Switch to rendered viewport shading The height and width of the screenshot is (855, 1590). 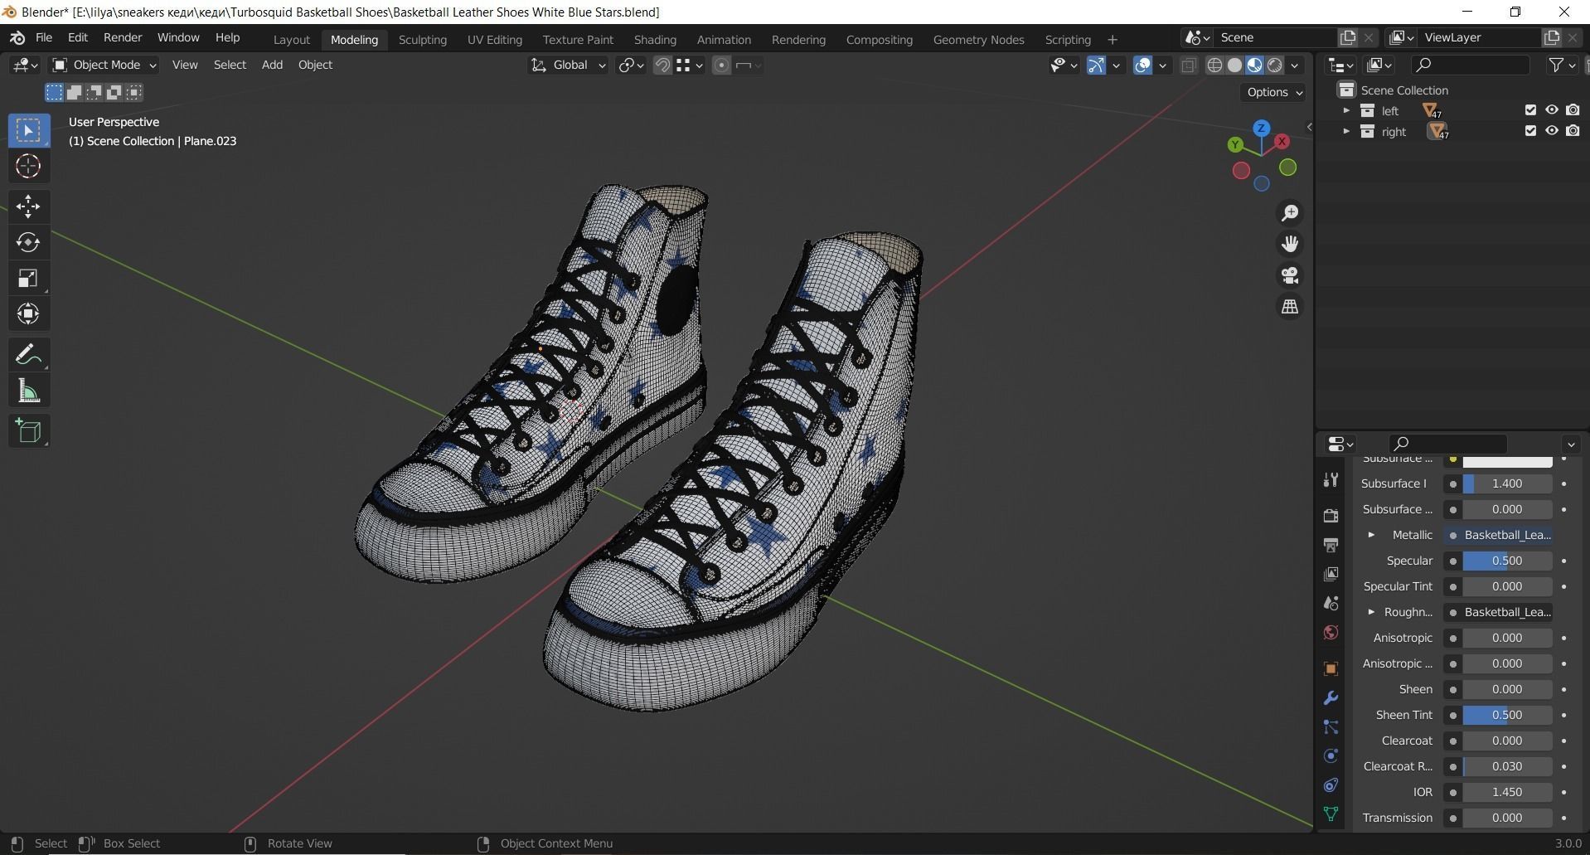1275,66
